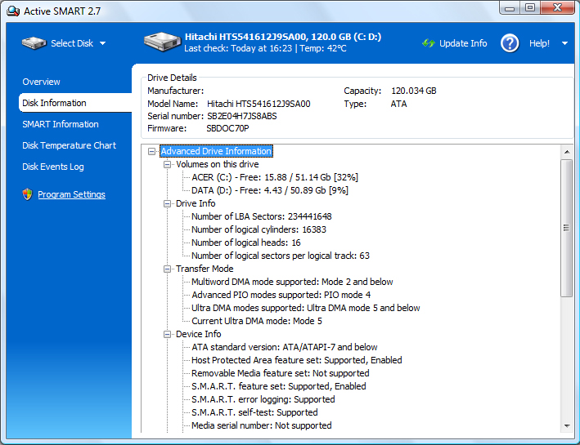Viewport: 580px width, 445px height.
Task: Select Host Protected Area feature set row
Action: click(x=297, y=360)
